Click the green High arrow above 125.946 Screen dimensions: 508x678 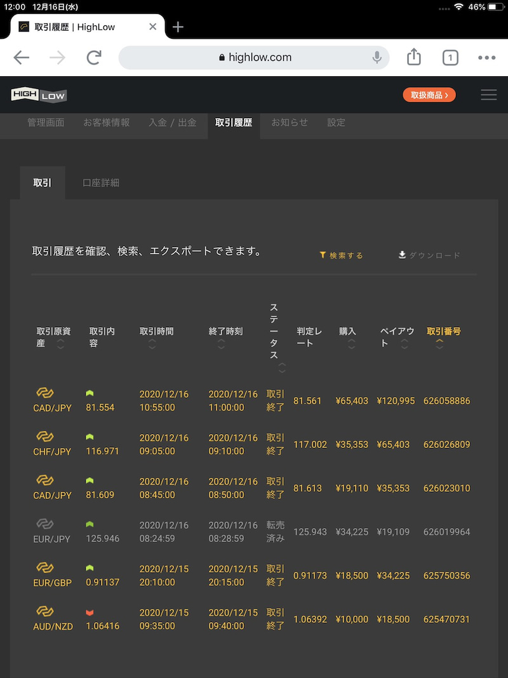click(x=90, y=524)
